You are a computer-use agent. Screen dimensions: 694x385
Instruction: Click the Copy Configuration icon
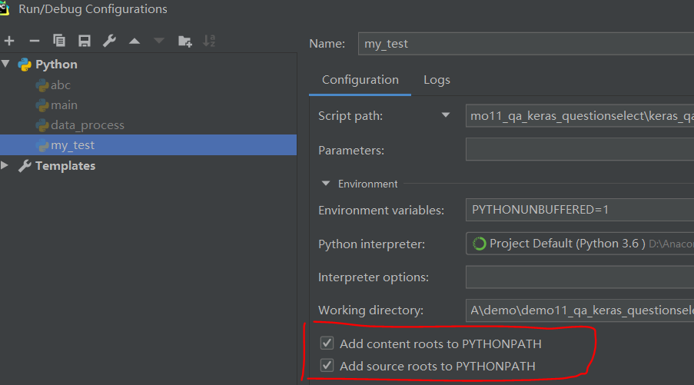click(59, 41)
